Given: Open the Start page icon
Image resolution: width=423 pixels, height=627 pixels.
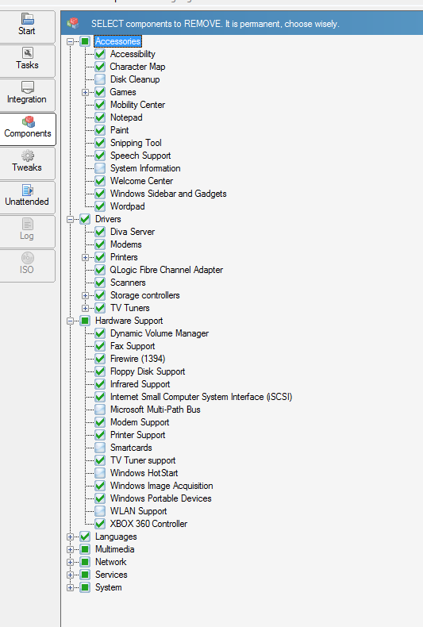Looking at the screenshot, I should [27, 19].
